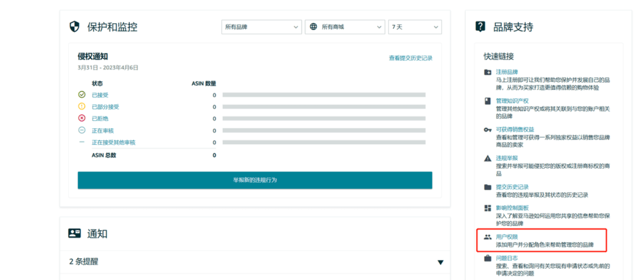This screenshot has width=635, height=280.
Task: Click the people icon beside 用户权限
Action: [x=488, y=237]
